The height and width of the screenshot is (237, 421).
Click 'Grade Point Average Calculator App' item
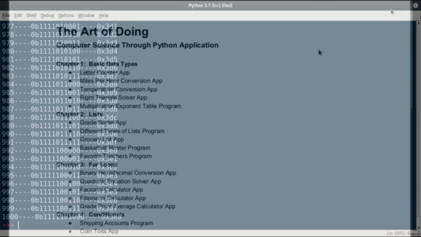[128, 206]
